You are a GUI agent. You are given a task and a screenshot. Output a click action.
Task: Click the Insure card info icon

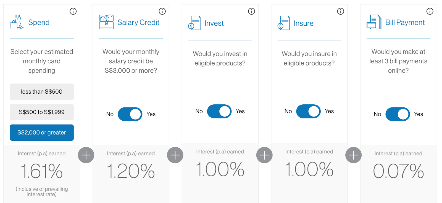341,11
